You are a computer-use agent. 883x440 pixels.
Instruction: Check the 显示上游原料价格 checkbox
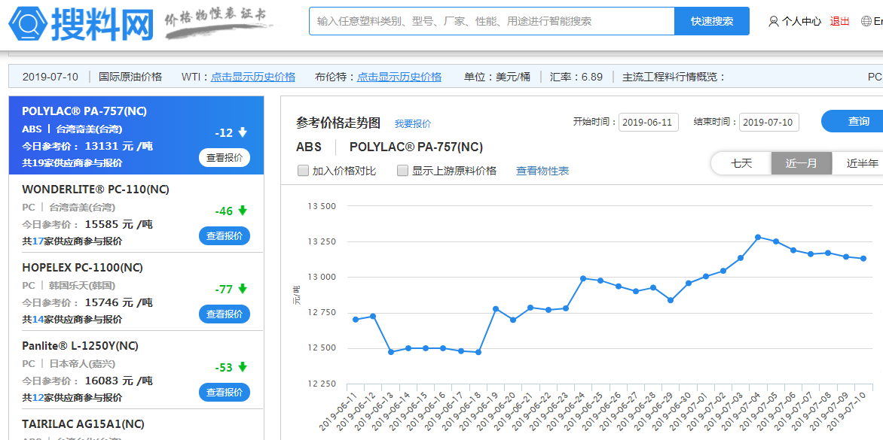[402, 171]
